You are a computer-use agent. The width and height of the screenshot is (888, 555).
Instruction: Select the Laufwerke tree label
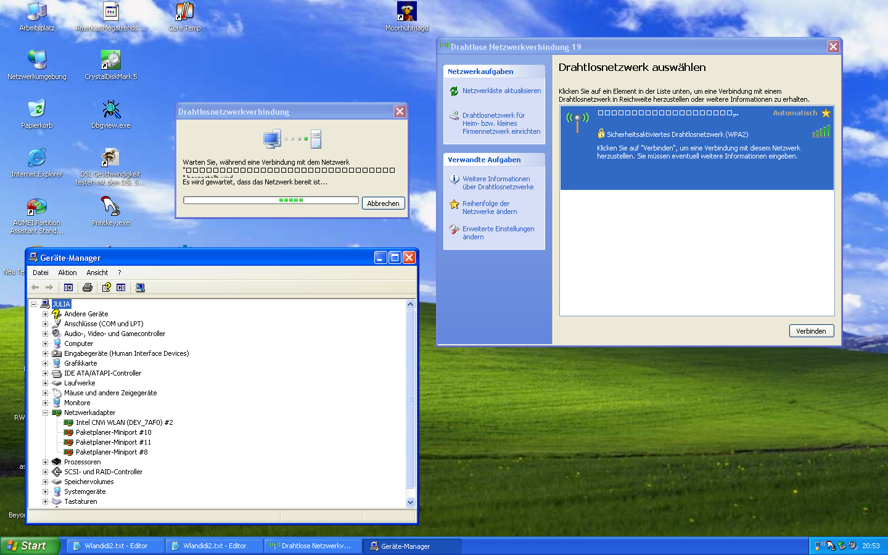pyautogui.click(x=80, y=383)
